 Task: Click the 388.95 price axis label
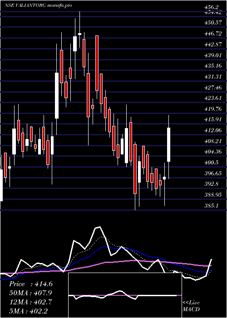[x=212, y=195]
